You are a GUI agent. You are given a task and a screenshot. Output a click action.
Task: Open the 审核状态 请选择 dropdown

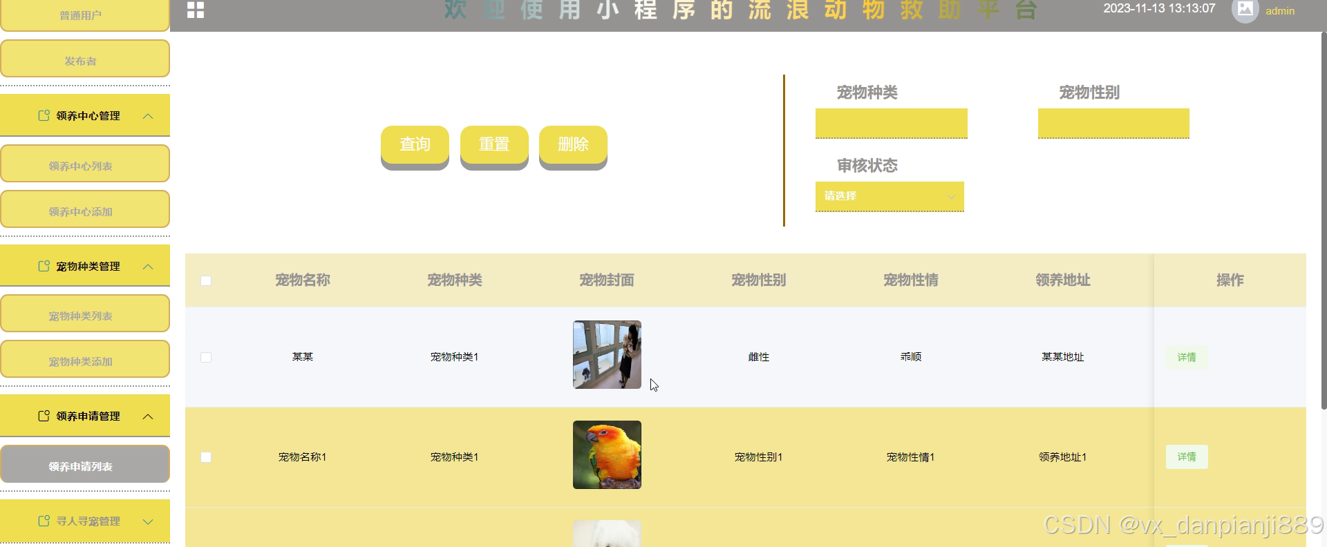890,196
